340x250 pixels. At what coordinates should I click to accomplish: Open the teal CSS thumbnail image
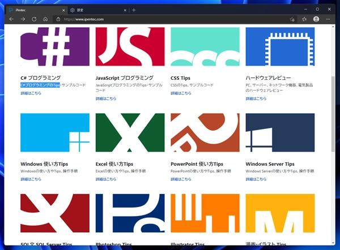point(205,46)
